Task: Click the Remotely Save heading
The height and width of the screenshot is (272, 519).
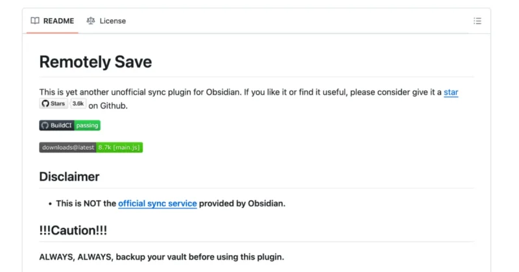Action: click(x=95, y=62)
